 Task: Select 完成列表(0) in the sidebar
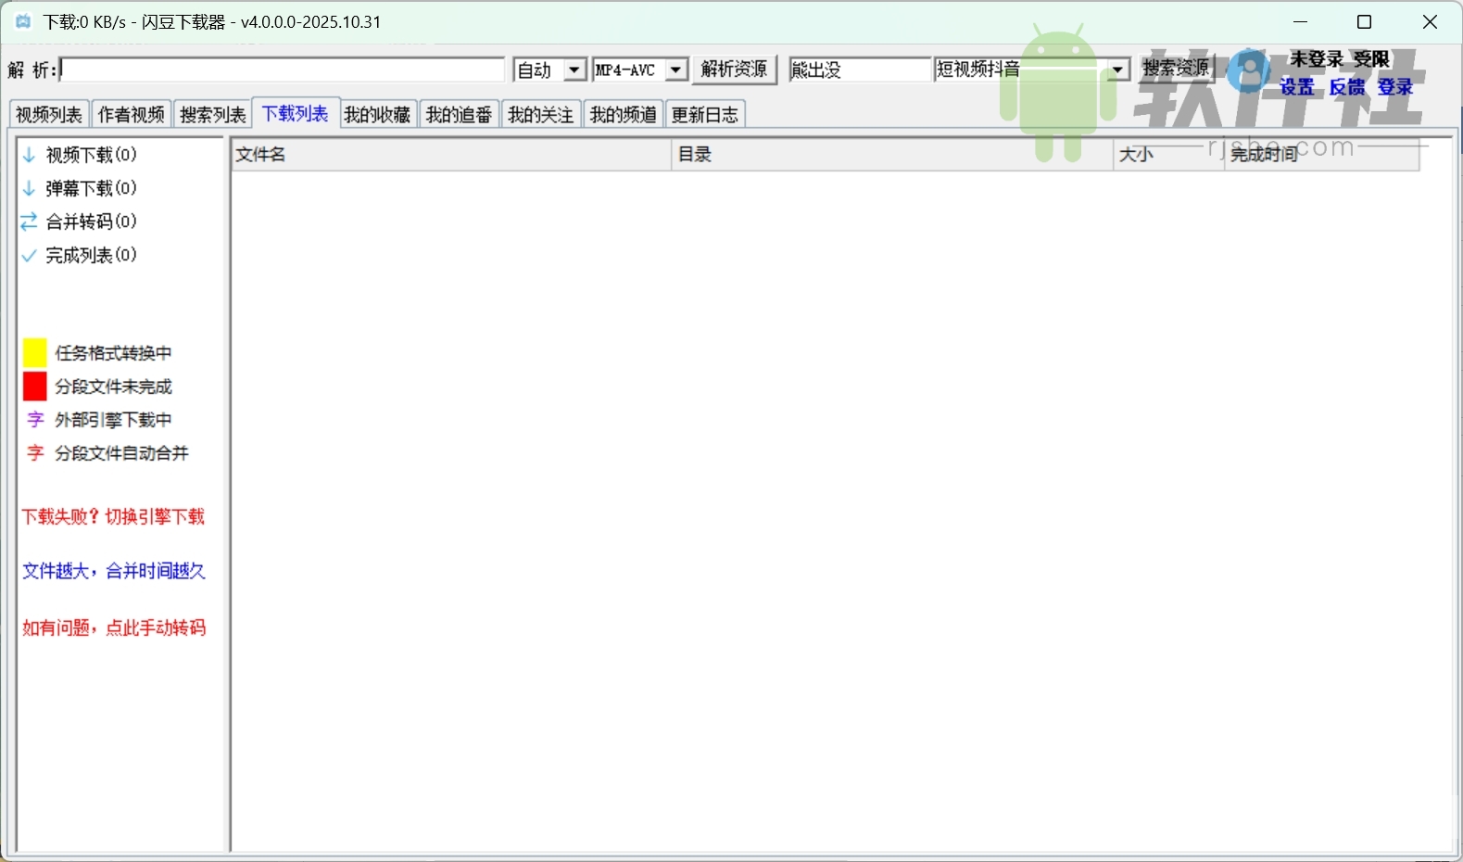[92, 255]
